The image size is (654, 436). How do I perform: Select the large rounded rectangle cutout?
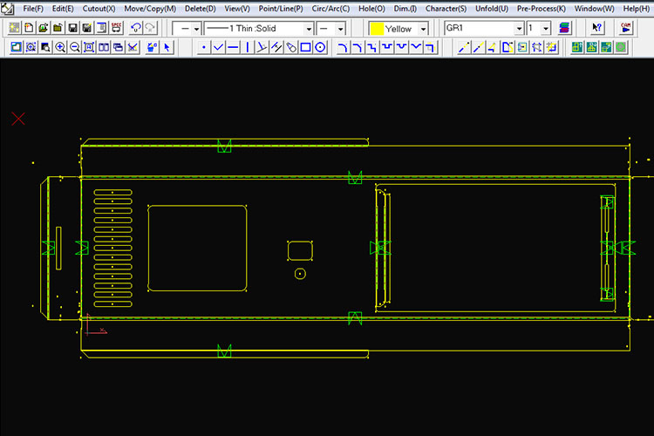click(x=197, y=248)
